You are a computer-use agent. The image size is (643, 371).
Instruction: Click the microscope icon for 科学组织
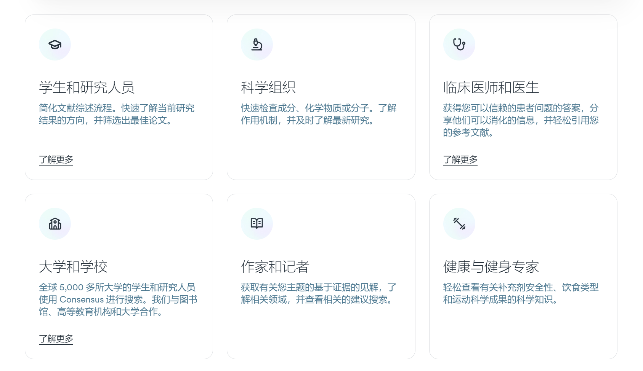(257, 45)
